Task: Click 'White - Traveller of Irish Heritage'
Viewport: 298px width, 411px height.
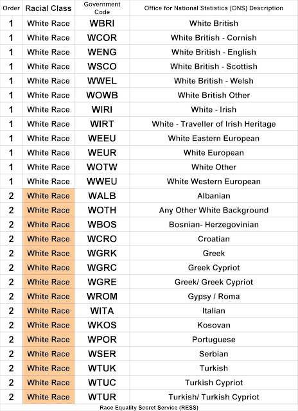Action: pos(214,124)
